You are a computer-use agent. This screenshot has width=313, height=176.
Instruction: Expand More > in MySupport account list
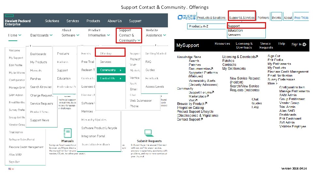coord(273,83)
